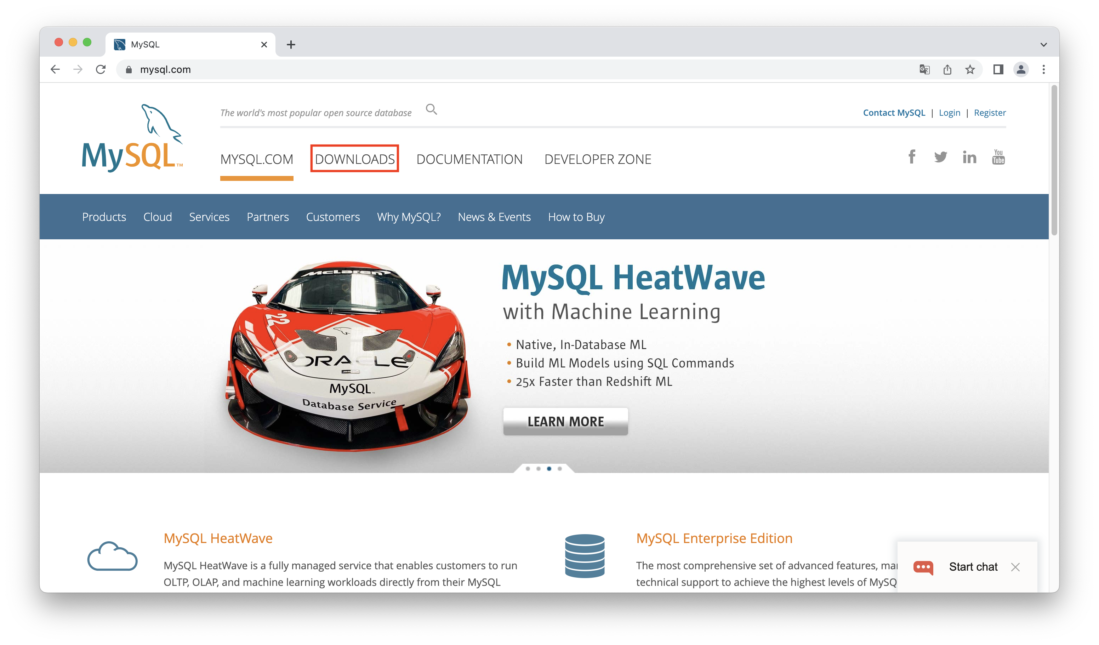Open the Products menu
The width and height of the screenshot is (1099, 645).
click(x=104, y=217)
